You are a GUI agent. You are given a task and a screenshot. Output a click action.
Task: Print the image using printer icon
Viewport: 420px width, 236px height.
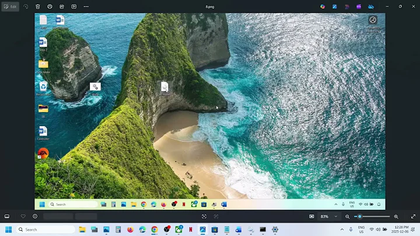pos(50,6)
